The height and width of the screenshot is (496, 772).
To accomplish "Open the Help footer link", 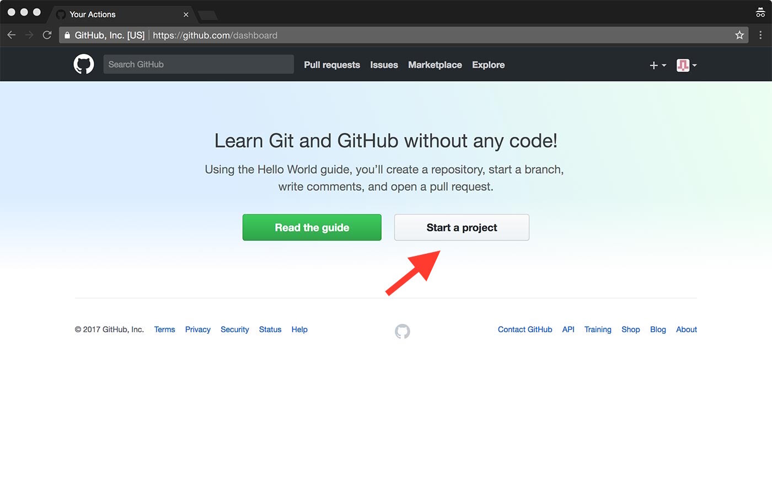I will click(299, 329).
